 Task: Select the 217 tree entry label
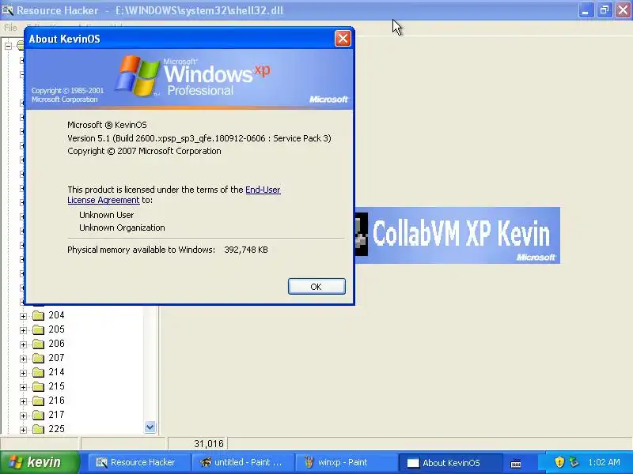(x=56, y=415)
